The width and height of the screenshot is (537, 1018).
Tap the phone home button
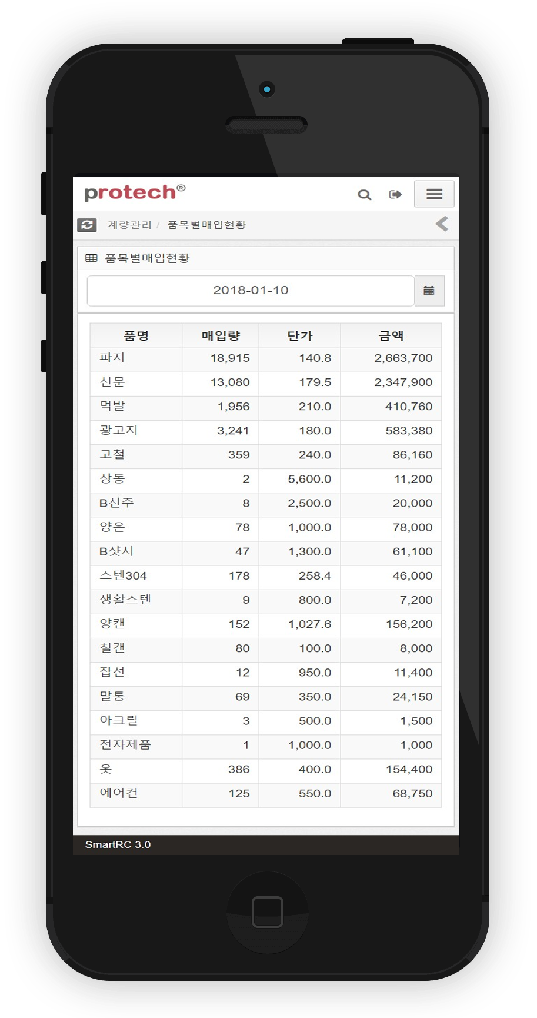pyautogui.click(x=268, y=912)
